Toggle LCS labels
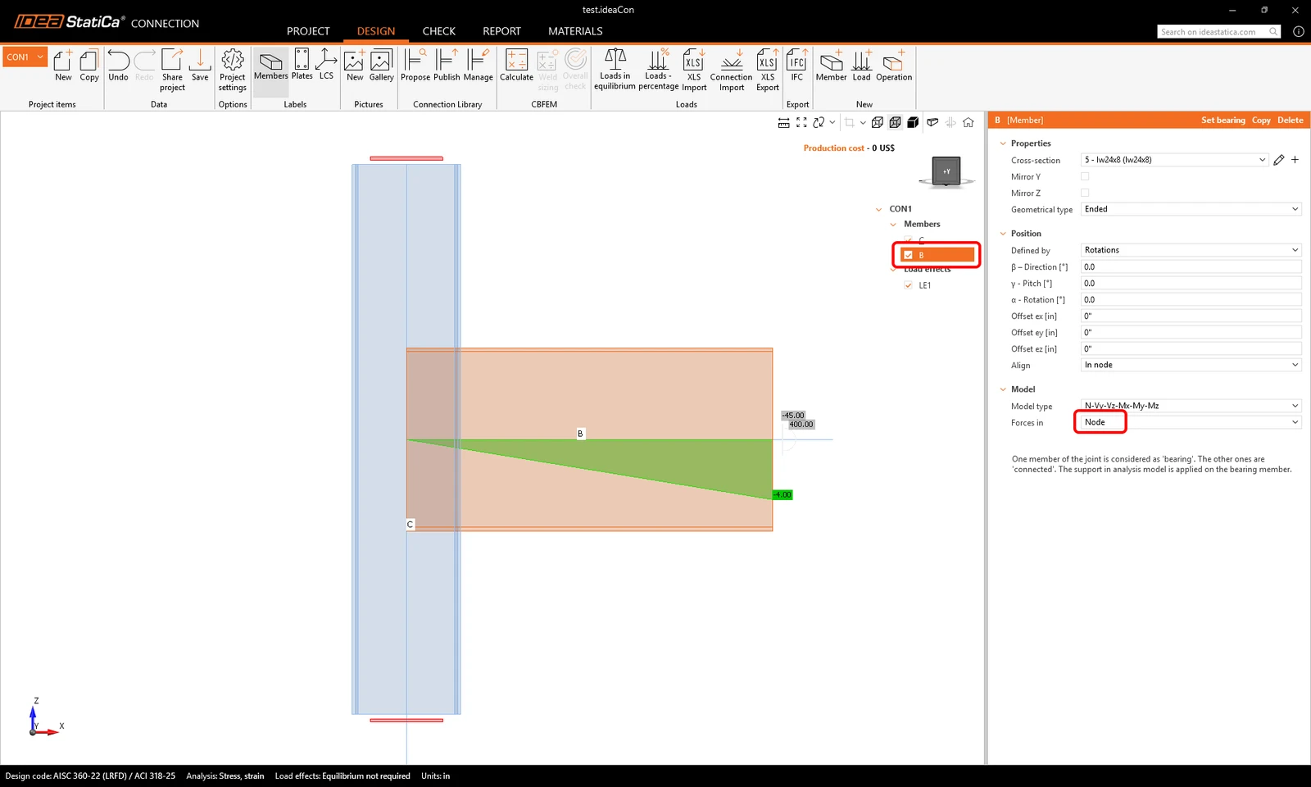 326,65
